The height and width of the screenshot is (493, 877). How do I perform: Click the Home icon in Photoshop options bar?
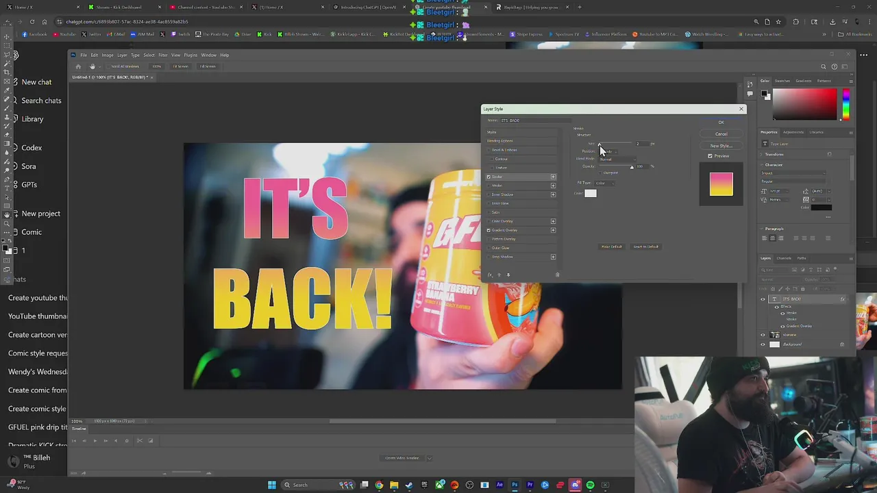pyautogui.click(x=78, y=66)
